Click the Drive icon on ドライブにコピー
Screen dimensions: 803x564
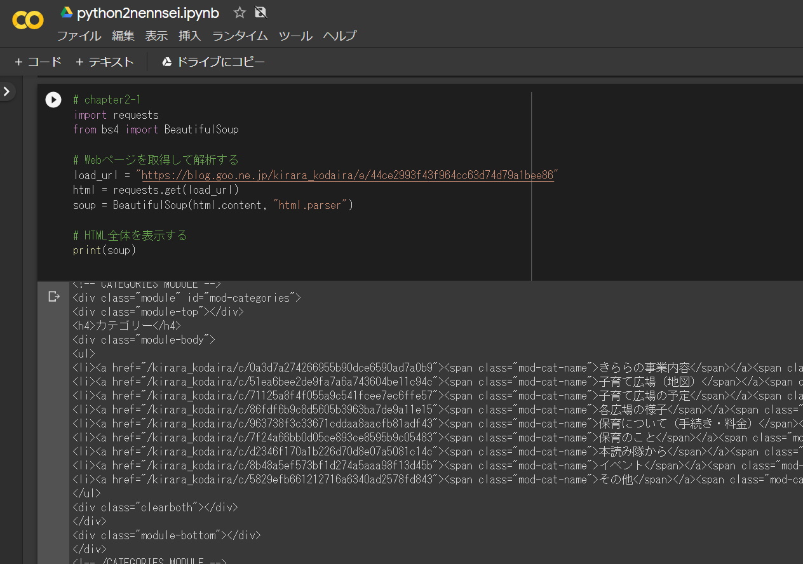(x=166, y=61)
